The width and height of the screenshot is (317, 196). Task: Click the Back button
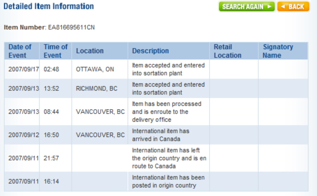tap(293, 7)
